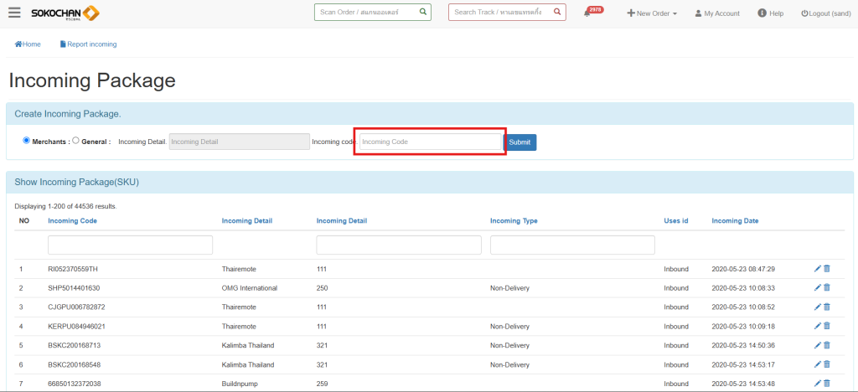This screenshot has height=392, width=858.
Task: Click search icon in Scan Order box
Action: tap(422, 13)
